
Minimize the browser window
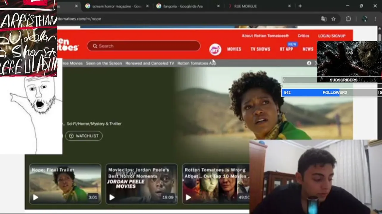pos(347,6)
